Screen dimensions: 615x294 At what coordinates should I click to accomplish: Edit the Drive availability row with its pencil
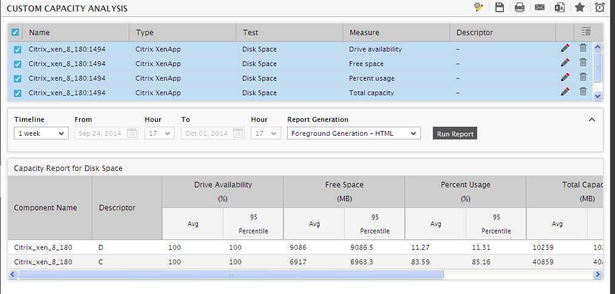tap(565, 48)
